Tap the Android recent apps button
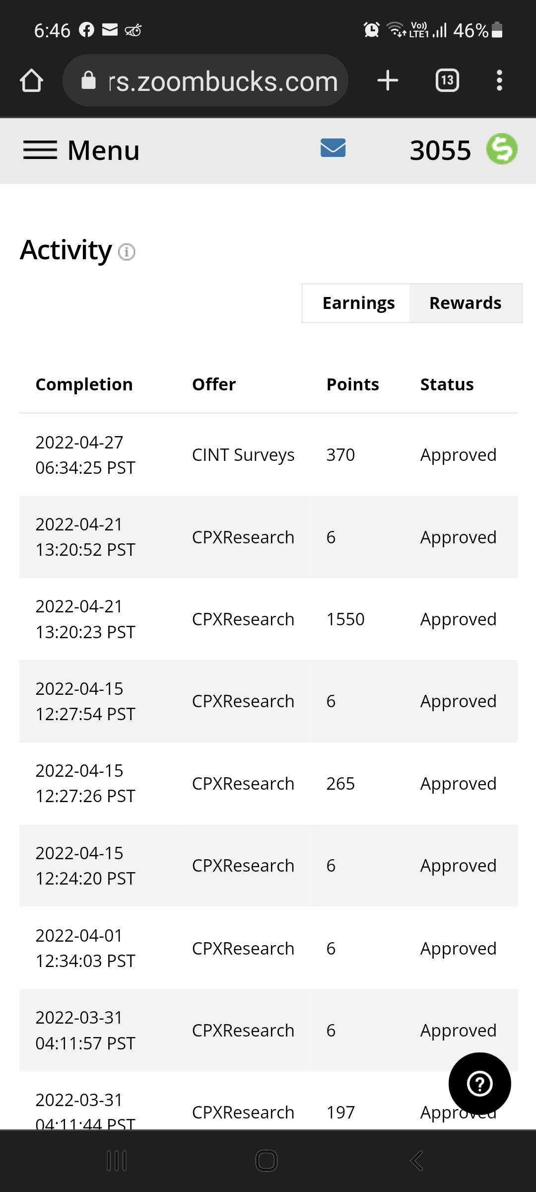The image size is (536, 1192). [117, 1161]
